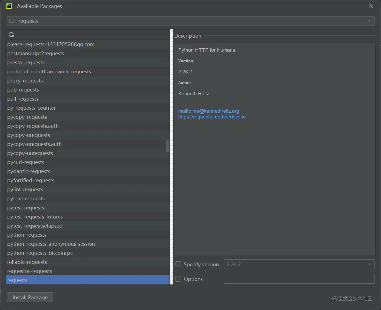The image size is (381, 310).
Task: Open the mailto:me@kennethreitz.org link
Action: coord(208,111)
